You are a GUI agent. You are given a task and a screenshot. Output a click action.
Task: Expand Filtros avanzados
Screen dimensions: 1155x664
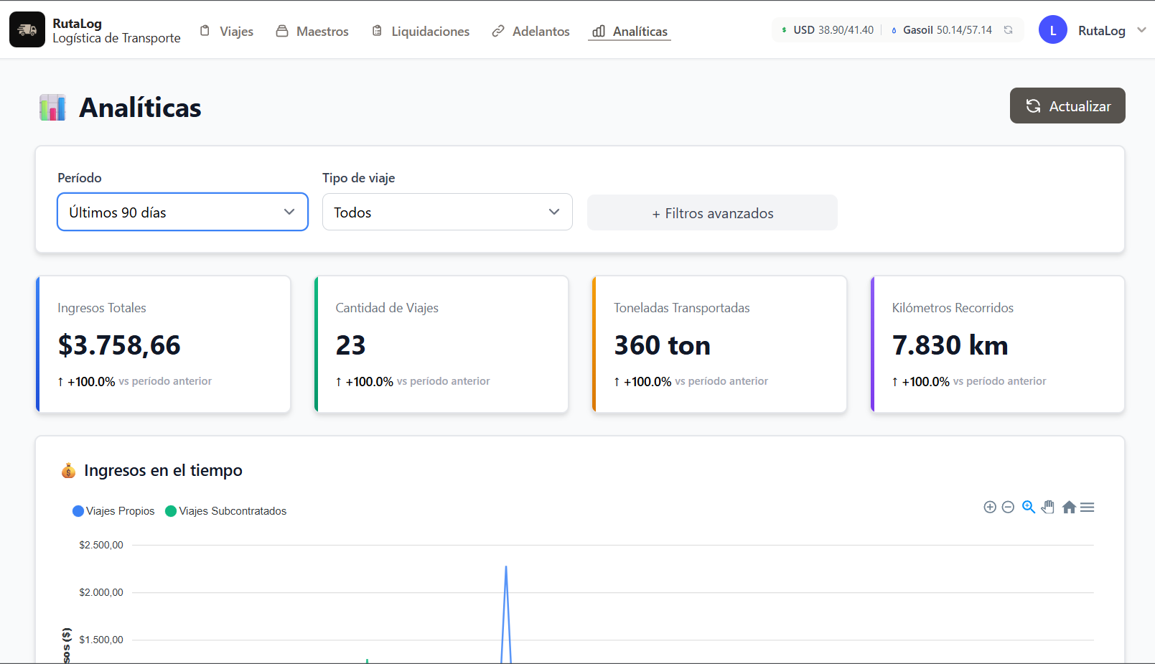[x=712, y=212]
